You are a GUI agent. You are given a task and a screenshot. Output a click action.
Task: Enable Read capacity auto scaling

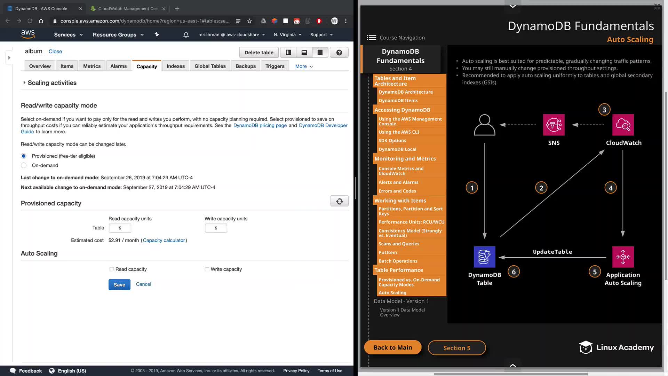[x=111, y=269]
